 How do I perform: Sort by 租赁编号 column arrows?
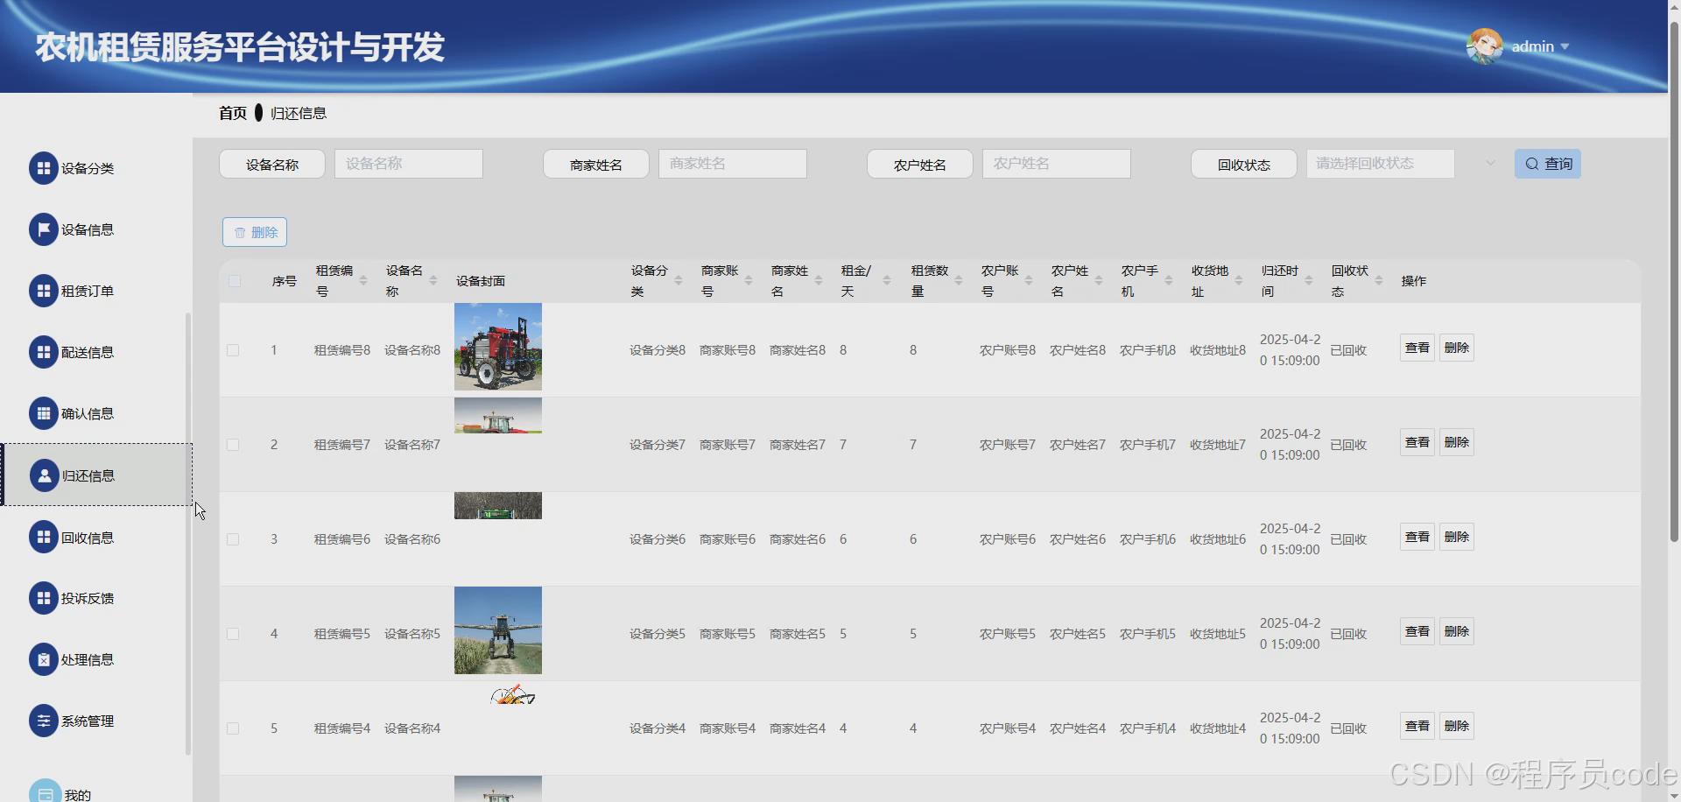pos(363,281)
